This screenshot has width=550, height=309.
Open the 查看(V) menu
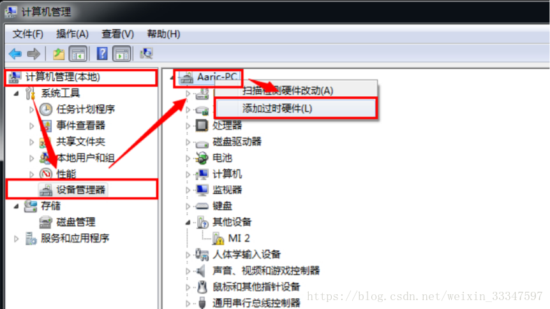pos(117,34)
